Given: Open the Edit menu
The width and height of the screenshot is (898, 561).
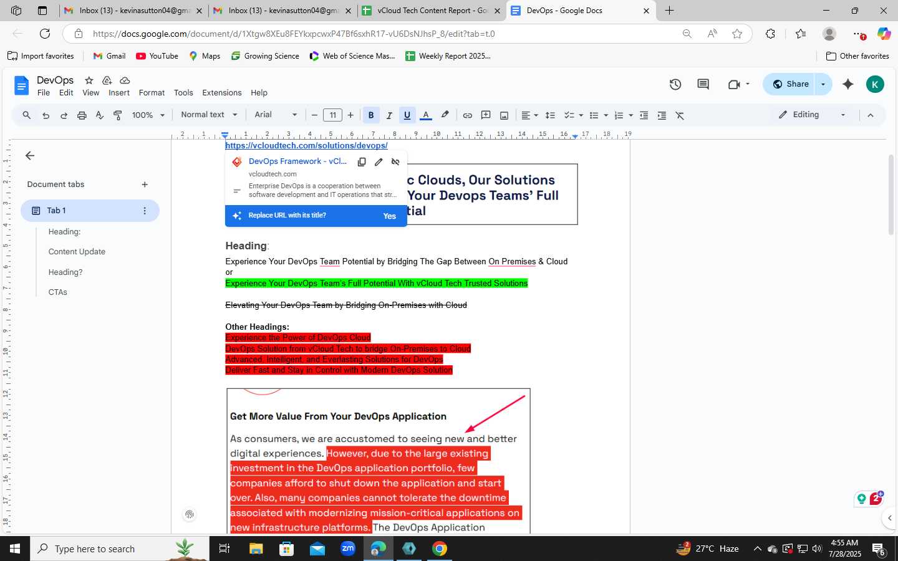Looking at the screenshot, I should 66,93.
